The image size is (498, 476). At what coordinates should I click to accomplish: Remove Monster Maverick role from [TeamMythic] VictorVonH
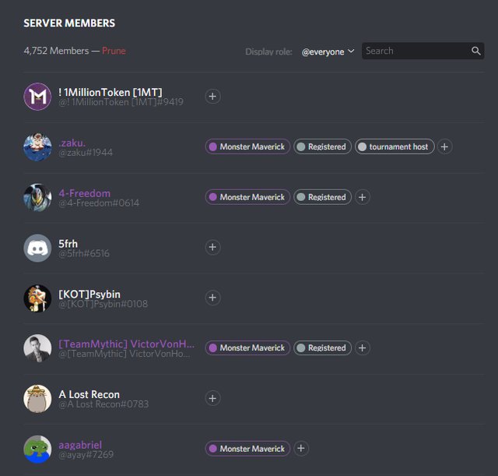212,348
